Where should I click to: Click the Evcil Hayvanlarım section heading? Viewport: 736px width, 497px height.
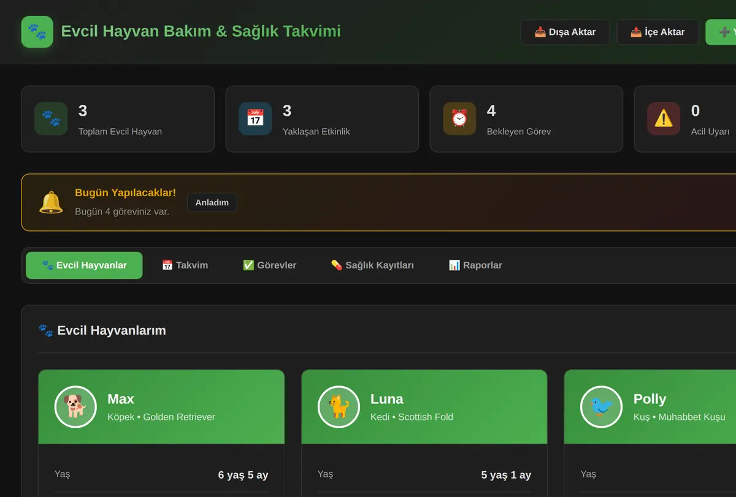tap(112, 330)
